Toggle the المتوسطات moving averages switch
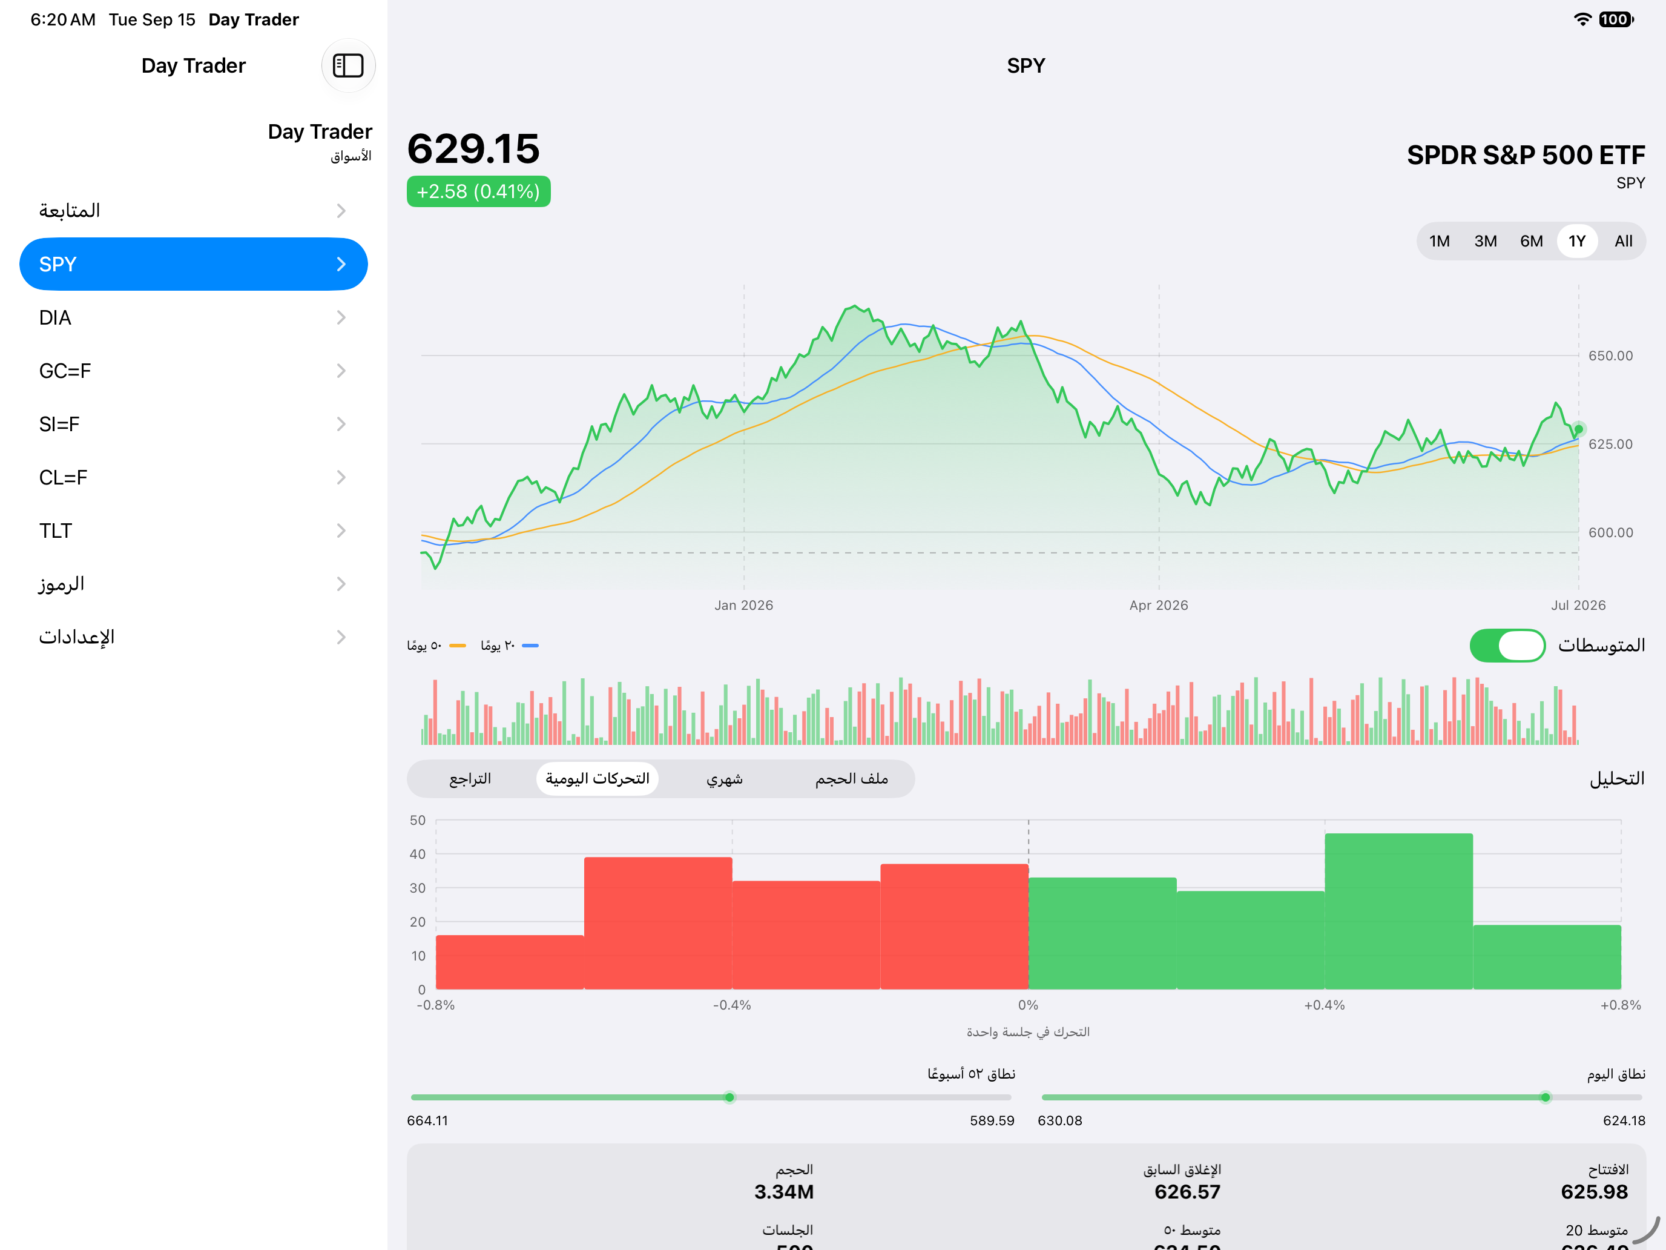The image size is (1666, 1250). (x=1507, y=646)
